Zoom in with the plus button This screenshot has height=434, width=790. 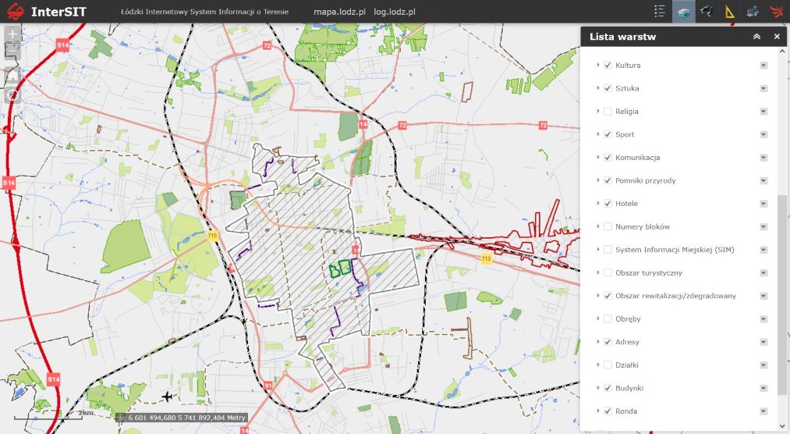(x=13, y=34)
